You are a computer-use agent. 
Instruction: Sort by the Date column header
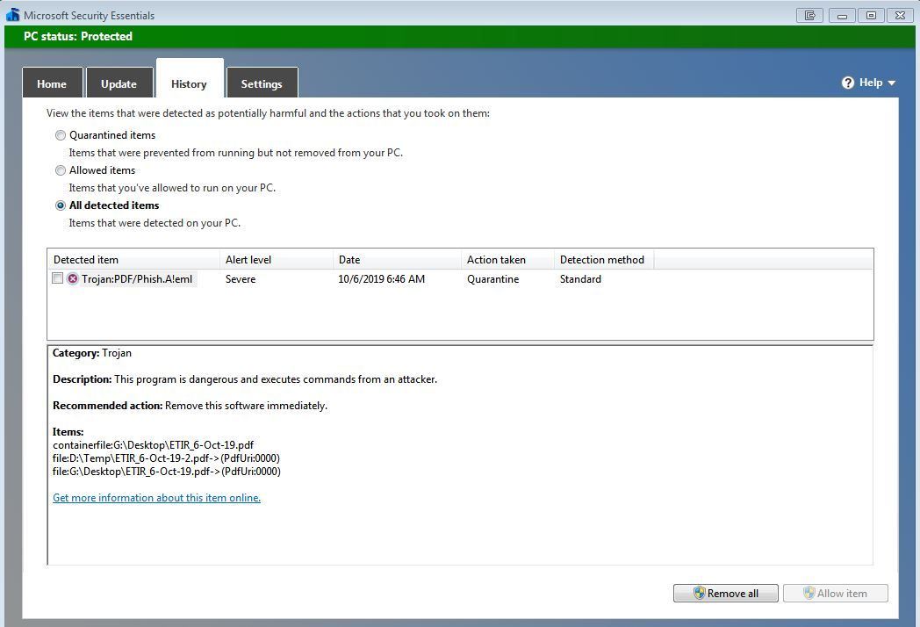397,260
